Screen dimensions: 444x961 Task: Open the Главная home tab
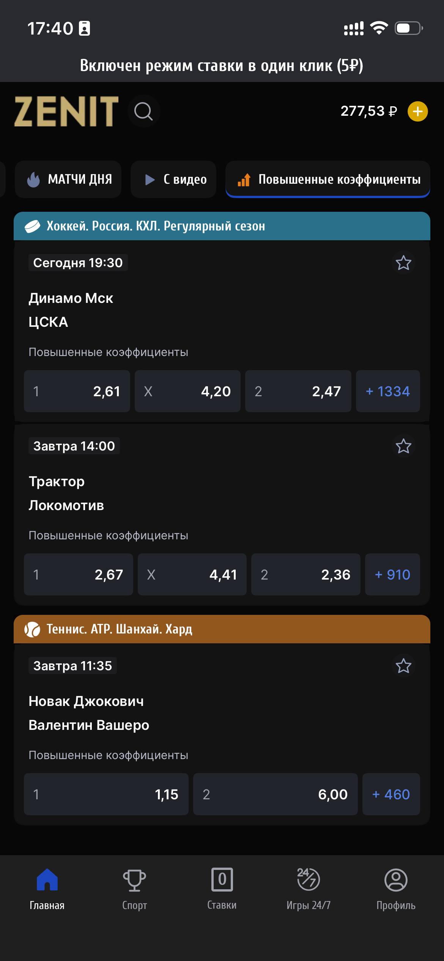coord(47,889)
